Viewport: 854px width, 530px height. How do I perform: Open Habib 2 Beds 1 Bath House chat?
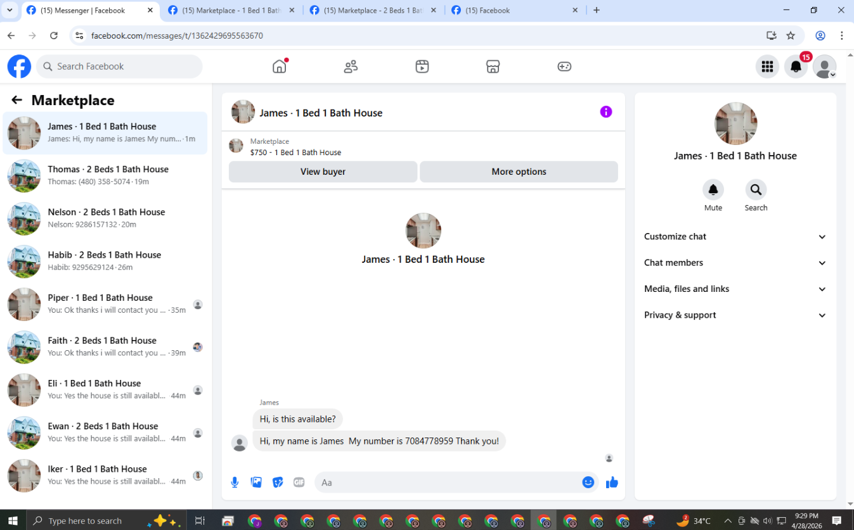pyautogui.click(x=105, y=262)
